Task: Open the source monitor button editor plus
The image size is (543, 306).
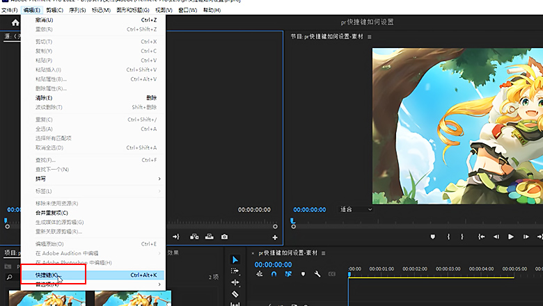Action: coord(275,238)
